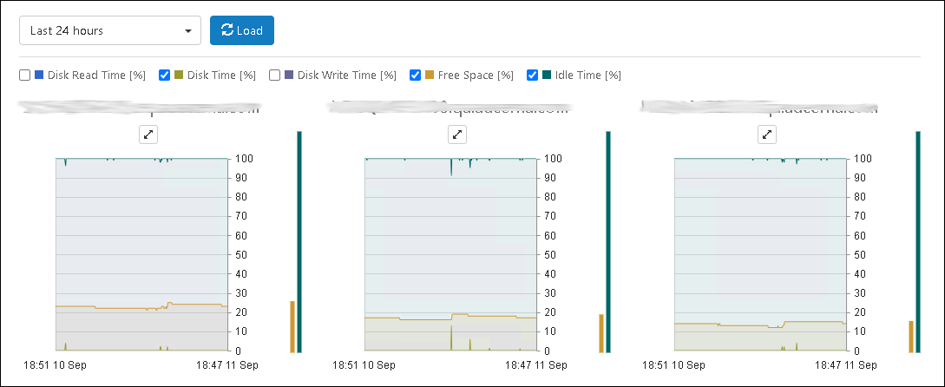Uncheck the Idle Time checkbox
945x387 pixels.
(x=533, y=75)
